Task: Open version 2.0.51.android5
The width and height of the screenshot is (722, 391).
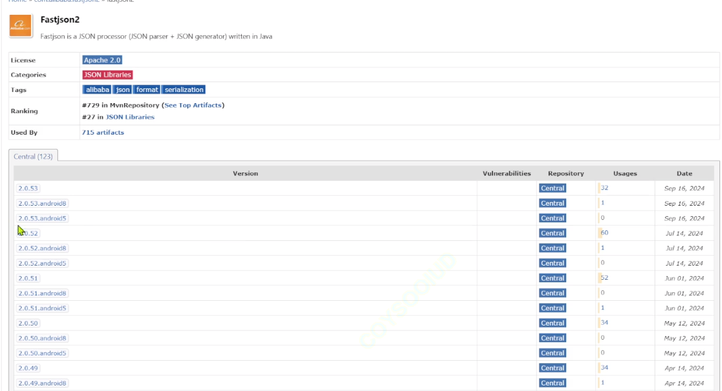Action: click(x=43, y=308)
